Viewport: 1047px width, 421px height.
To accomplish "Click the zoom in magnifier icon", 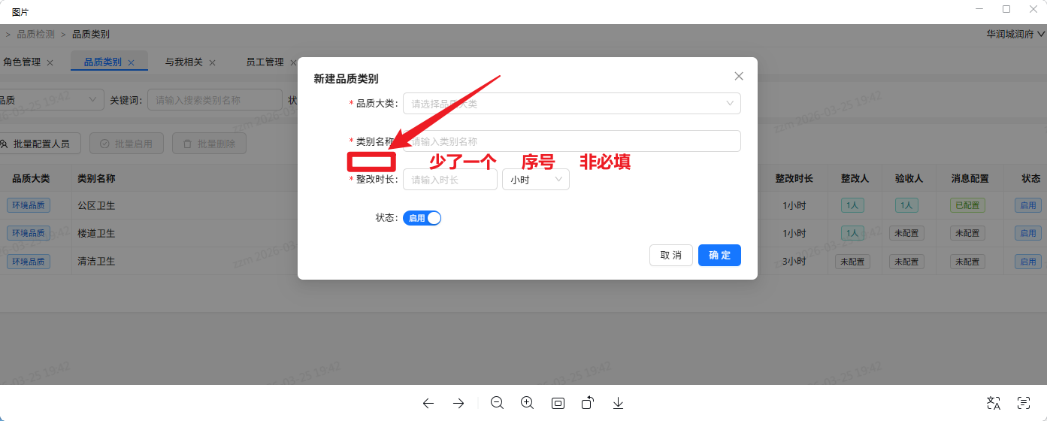I will pos(527,403).
